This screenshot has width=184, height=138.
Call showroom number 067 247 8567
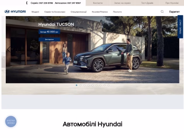coord(74,3)
